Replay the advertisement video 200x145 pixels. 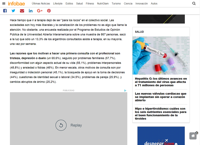[x=61, y=125]
